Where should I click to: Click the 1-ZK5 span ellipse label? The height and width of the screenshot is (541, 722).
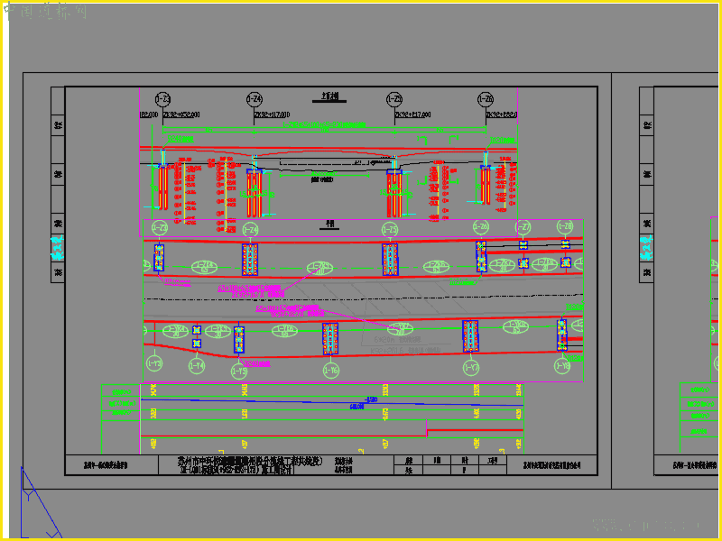319,268
